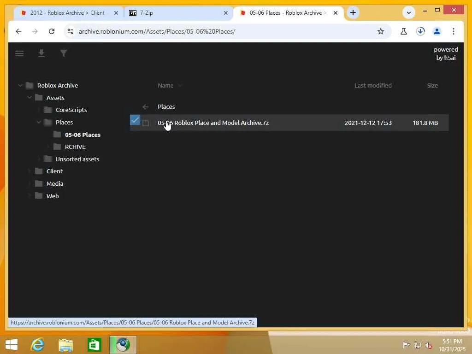Screen dimensions: 472x354
Task: Expand the Media tree node
Action: pos(29,183)
